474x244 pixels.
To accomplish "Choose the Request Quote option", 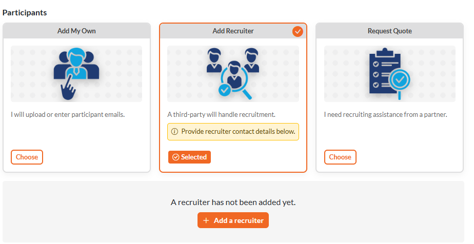I will click(340, 157).
